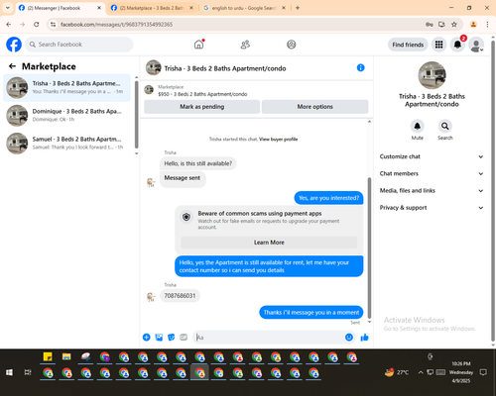The width and height of the screenshot is (496, 396).
Task: Show hidden tray icons chevron
Action: coord(421,372)
